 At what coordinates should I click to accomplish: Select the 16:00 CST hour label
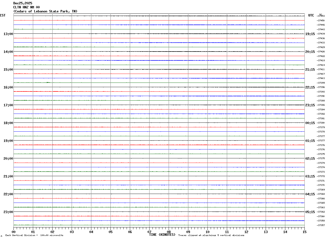pos(8,87)
